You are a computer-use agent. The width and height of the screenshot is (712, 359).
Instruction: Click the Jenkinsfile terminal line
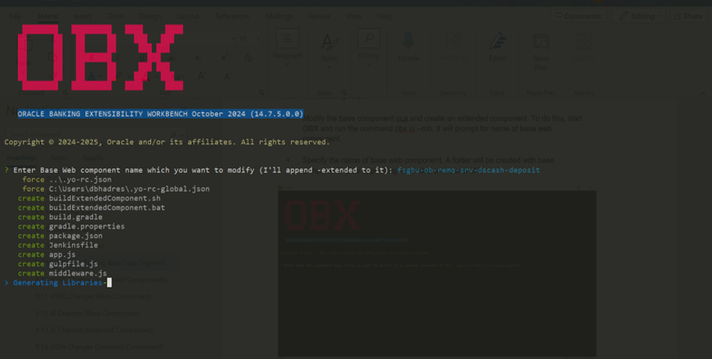click(x=58, y=245)
